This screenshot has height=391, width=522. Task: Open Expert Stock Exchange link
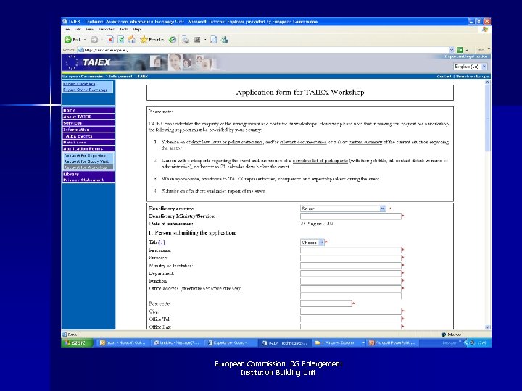(86, 90)
